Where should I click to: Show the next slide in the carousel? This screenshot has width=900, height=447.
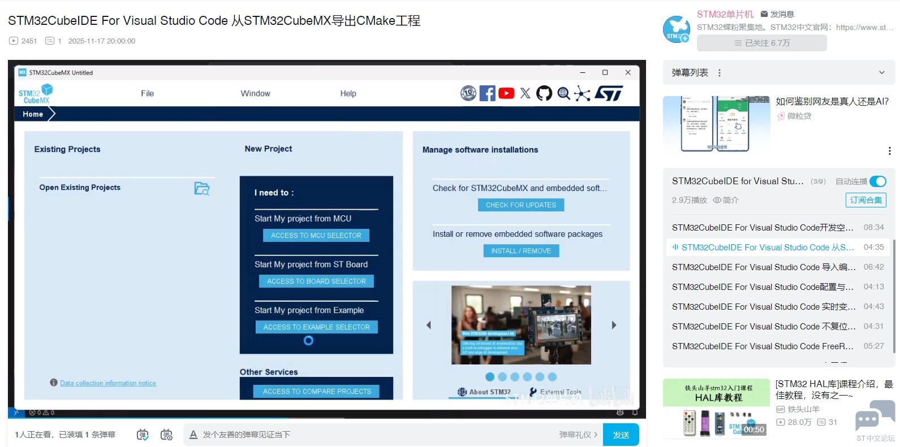(614, 325)
